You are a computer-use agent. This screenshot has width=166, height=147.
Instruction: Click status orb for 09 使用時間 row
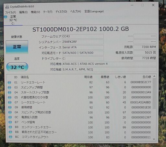click(x=10, y=107)
